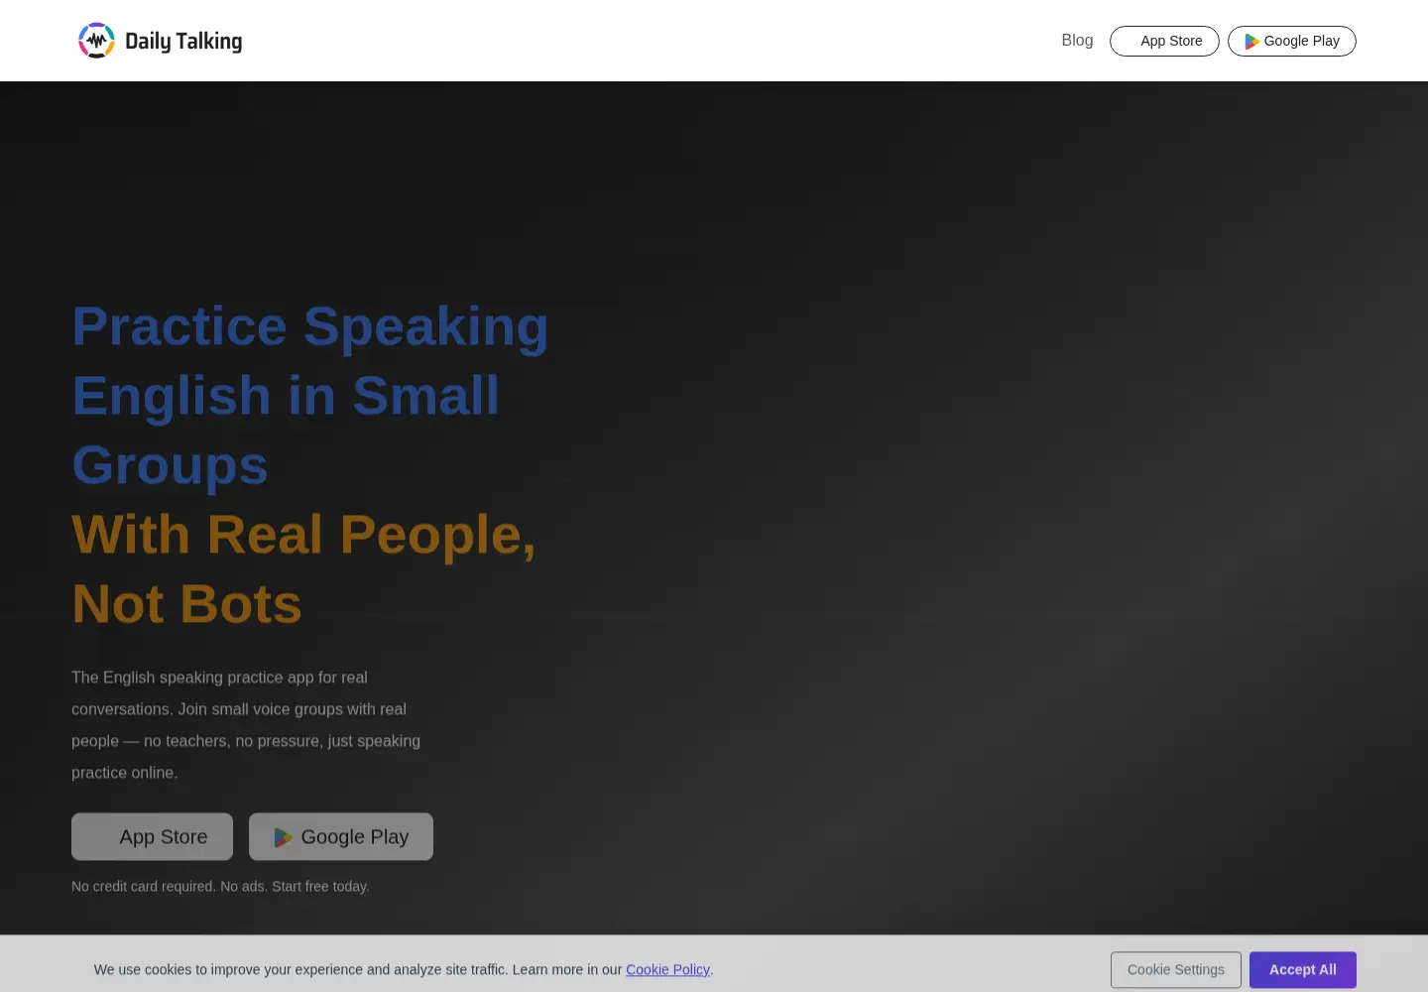Screen dimensions: 1428x992
Task: Open Cookie Settings
Action: (1176, 969)
